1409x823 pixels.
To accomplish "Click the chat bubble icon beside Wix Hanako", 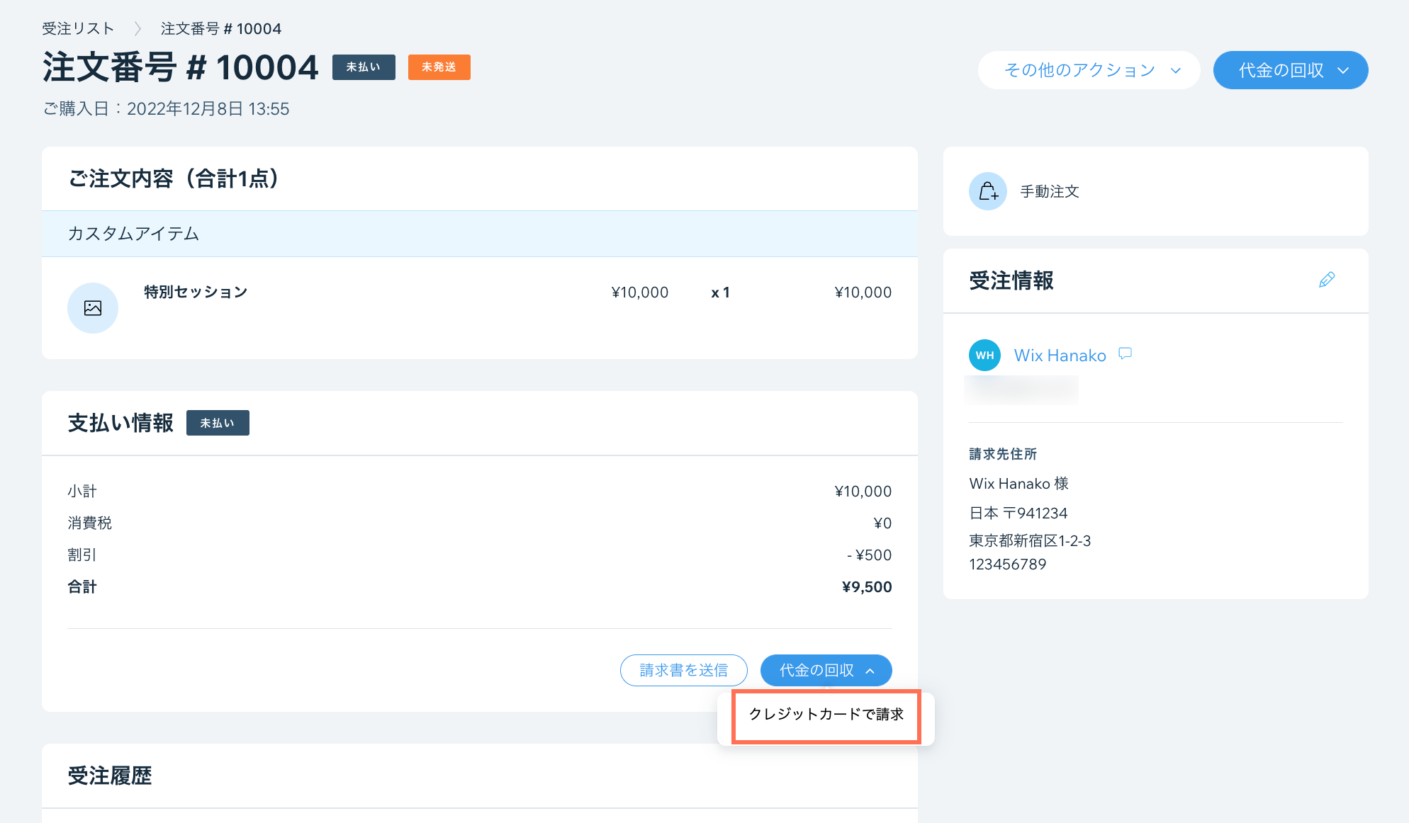I will tap(1125, 353).
